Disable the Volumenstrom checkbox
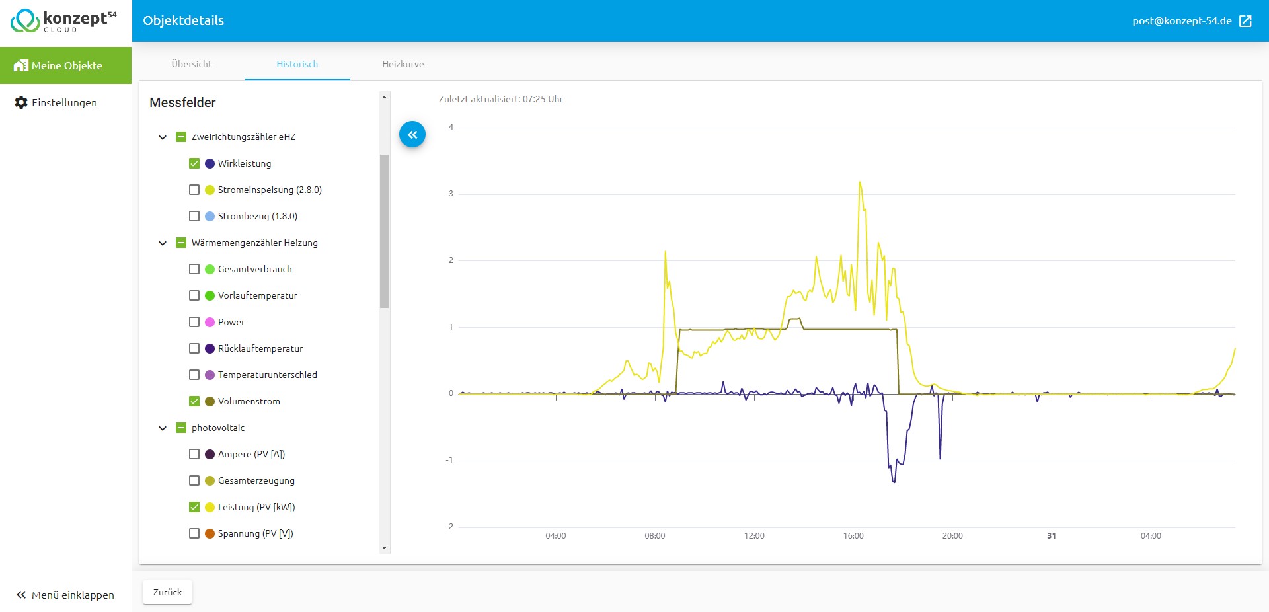Screen dimensions: 1269x612 (194, 401)
